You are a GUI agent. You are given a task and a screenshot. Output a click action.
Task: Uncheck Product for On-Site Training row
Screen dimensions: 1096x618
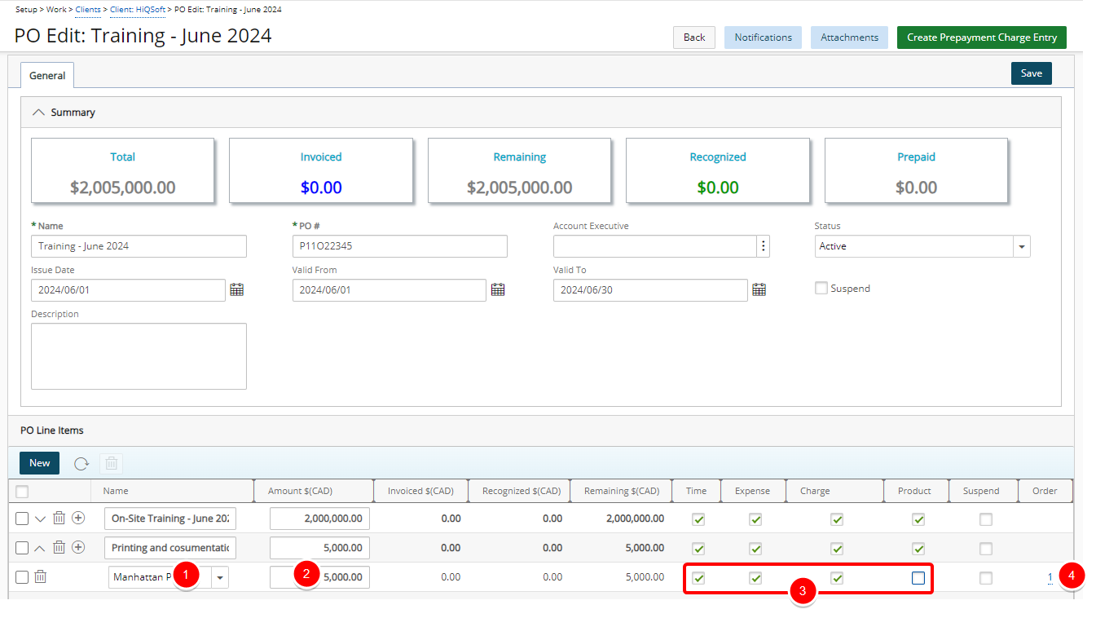(918, 519)
